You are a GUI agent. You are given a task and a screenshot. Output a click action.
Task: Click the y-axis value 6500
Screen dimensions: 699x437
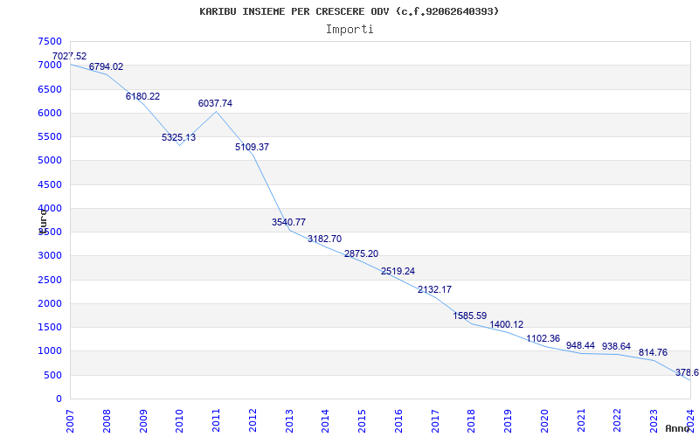coord(50,89)
